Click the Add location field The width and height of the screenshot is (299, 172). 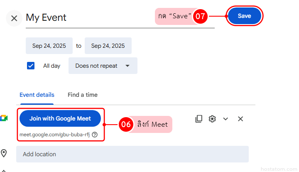coord(132,154)
